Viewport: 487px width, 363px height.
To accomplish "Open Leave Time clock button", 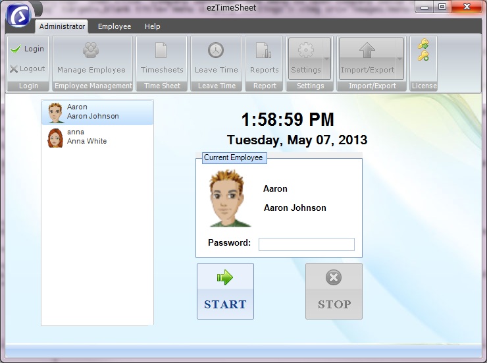I will click(x=216, y=58).
